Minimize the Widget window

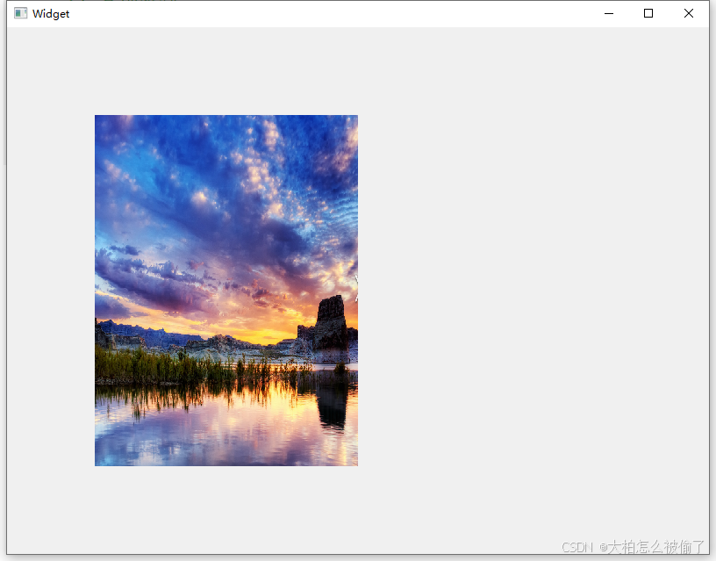coord(609,14)
